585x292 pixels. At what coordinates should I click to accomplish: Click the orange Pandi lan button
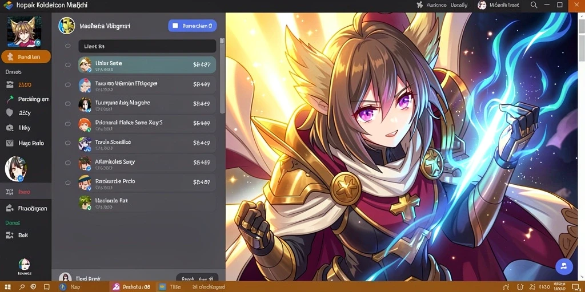[26, 56]
